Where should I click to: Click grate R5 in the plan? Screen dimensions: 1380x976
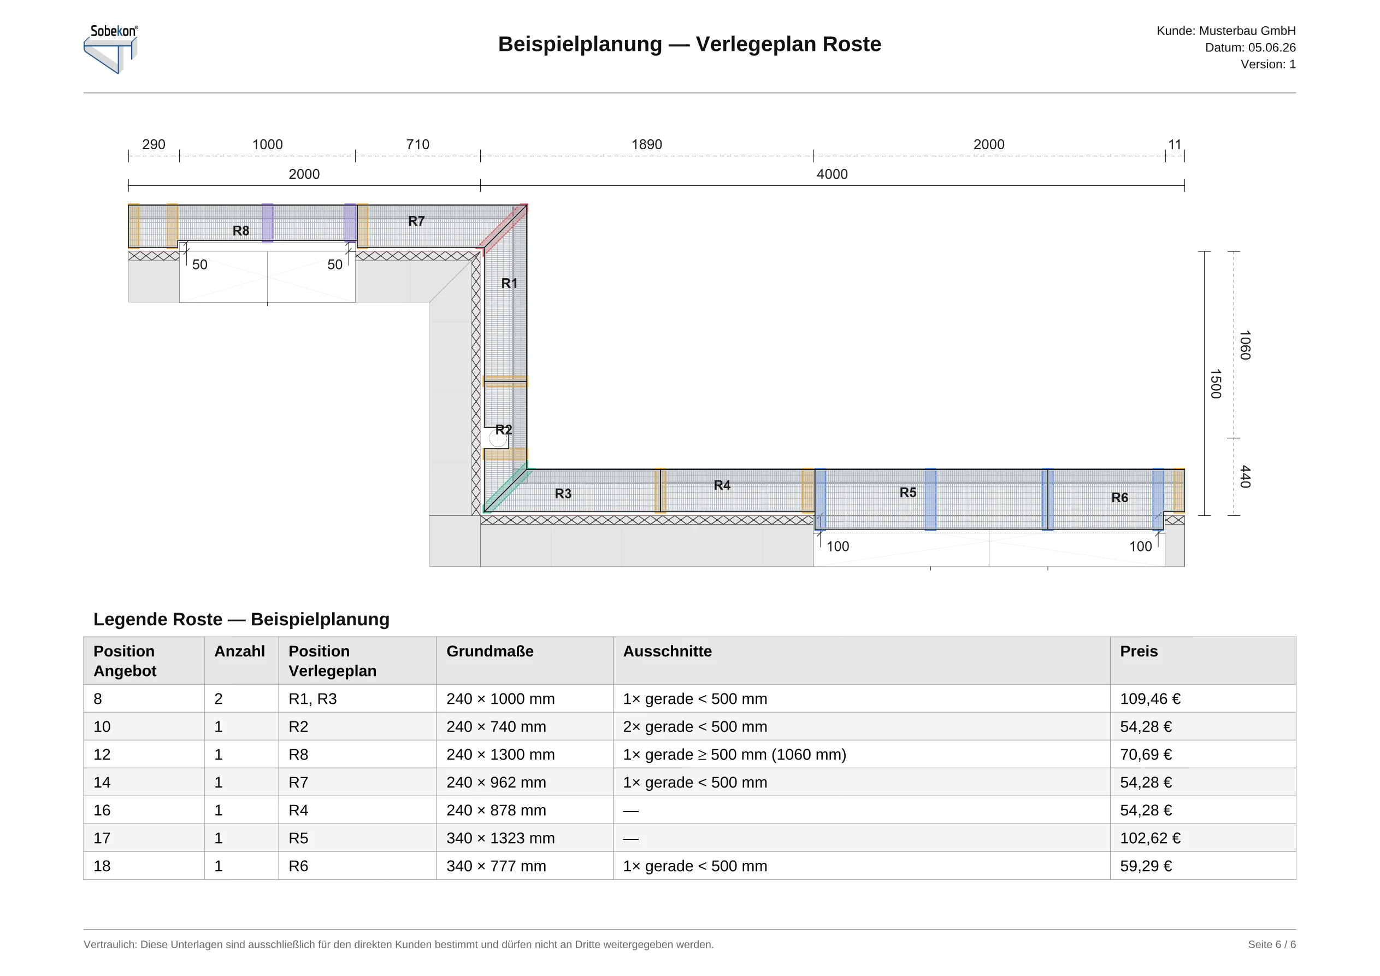[908, 492]
